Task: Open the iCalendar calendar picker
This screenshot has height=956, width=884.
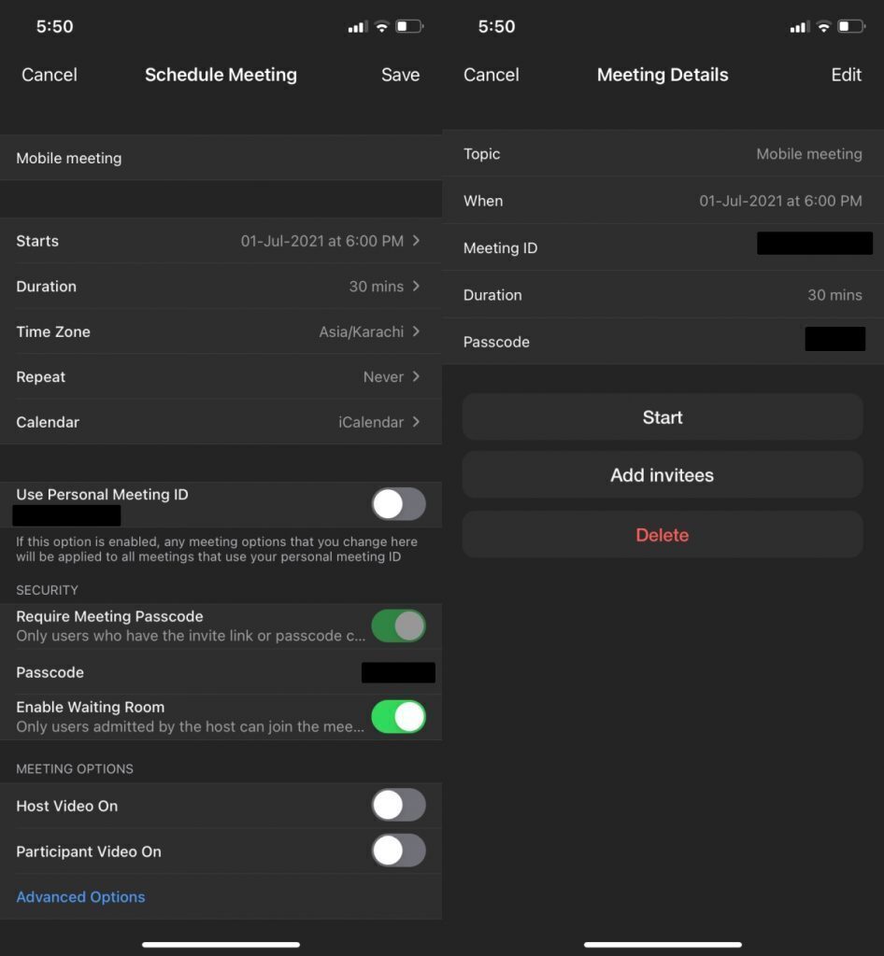Action: [x=221, y=422]
